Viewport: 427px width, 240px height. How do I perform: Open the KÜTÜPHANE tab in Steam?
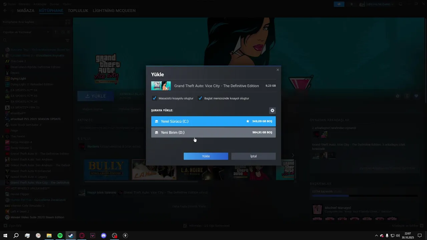(51, 11)
